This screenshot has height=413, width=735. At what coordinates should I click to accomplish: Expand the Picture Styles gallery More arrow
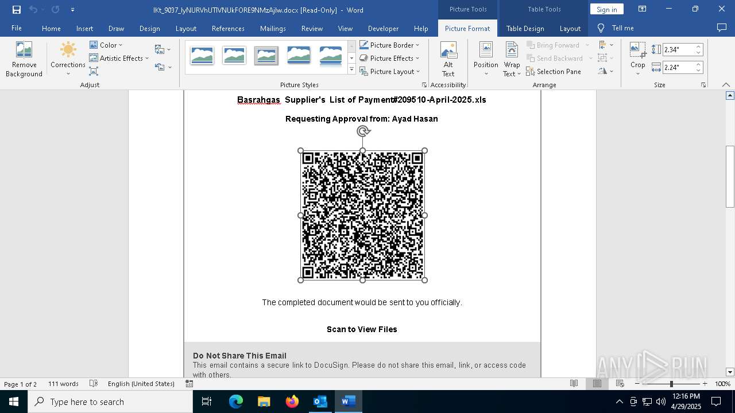(x=351, y=70)
